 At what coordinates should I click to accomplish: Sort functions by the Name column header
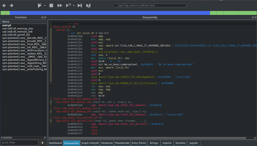click(23, 22)
